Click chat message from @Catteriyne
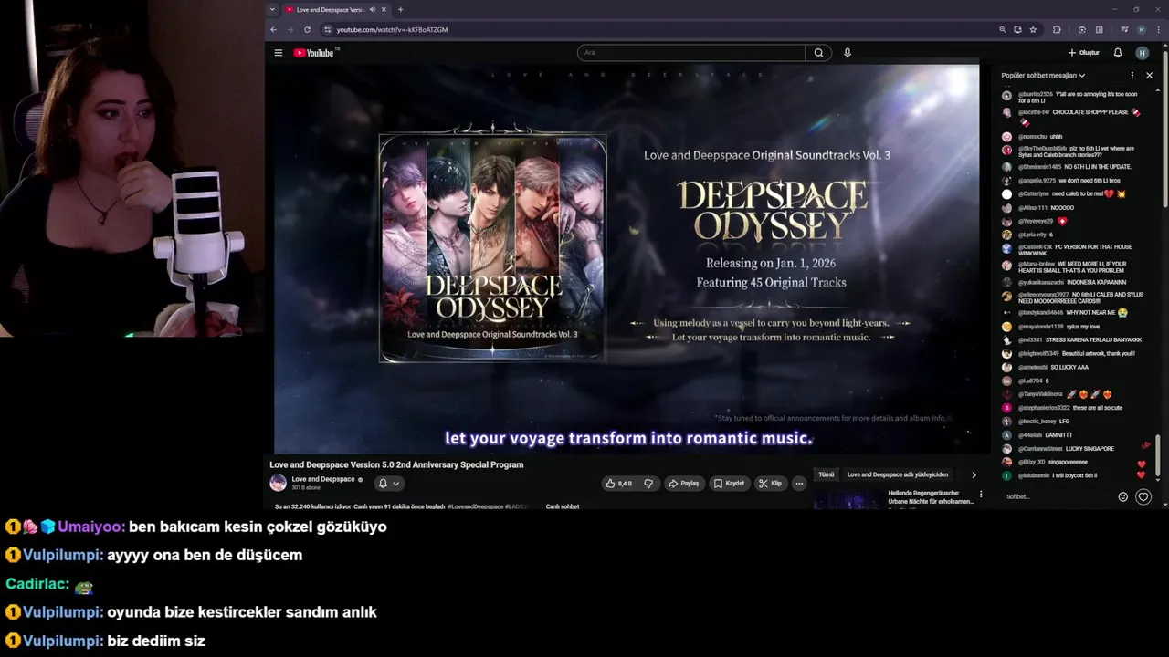 1064,193
